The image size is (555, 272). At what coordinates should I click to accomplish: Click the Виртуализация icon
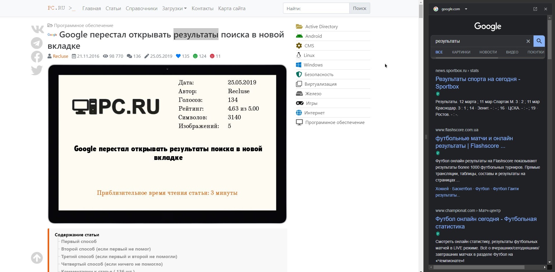pyautogui.click(x=299, y=84)
